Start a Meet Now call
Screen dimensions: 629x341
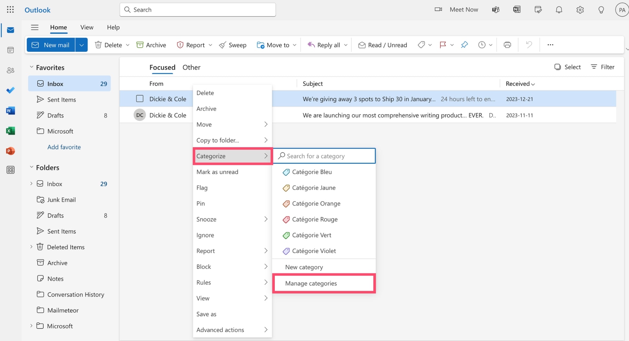(456, 10)
